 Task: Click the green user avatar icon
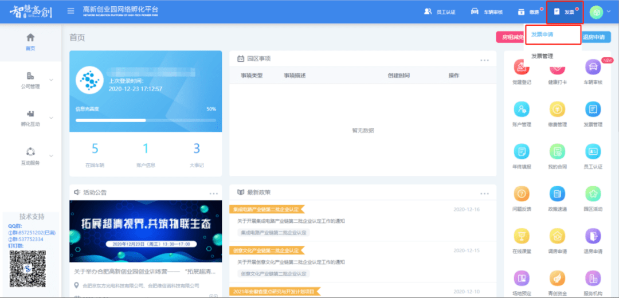click(x=596, y=12)
